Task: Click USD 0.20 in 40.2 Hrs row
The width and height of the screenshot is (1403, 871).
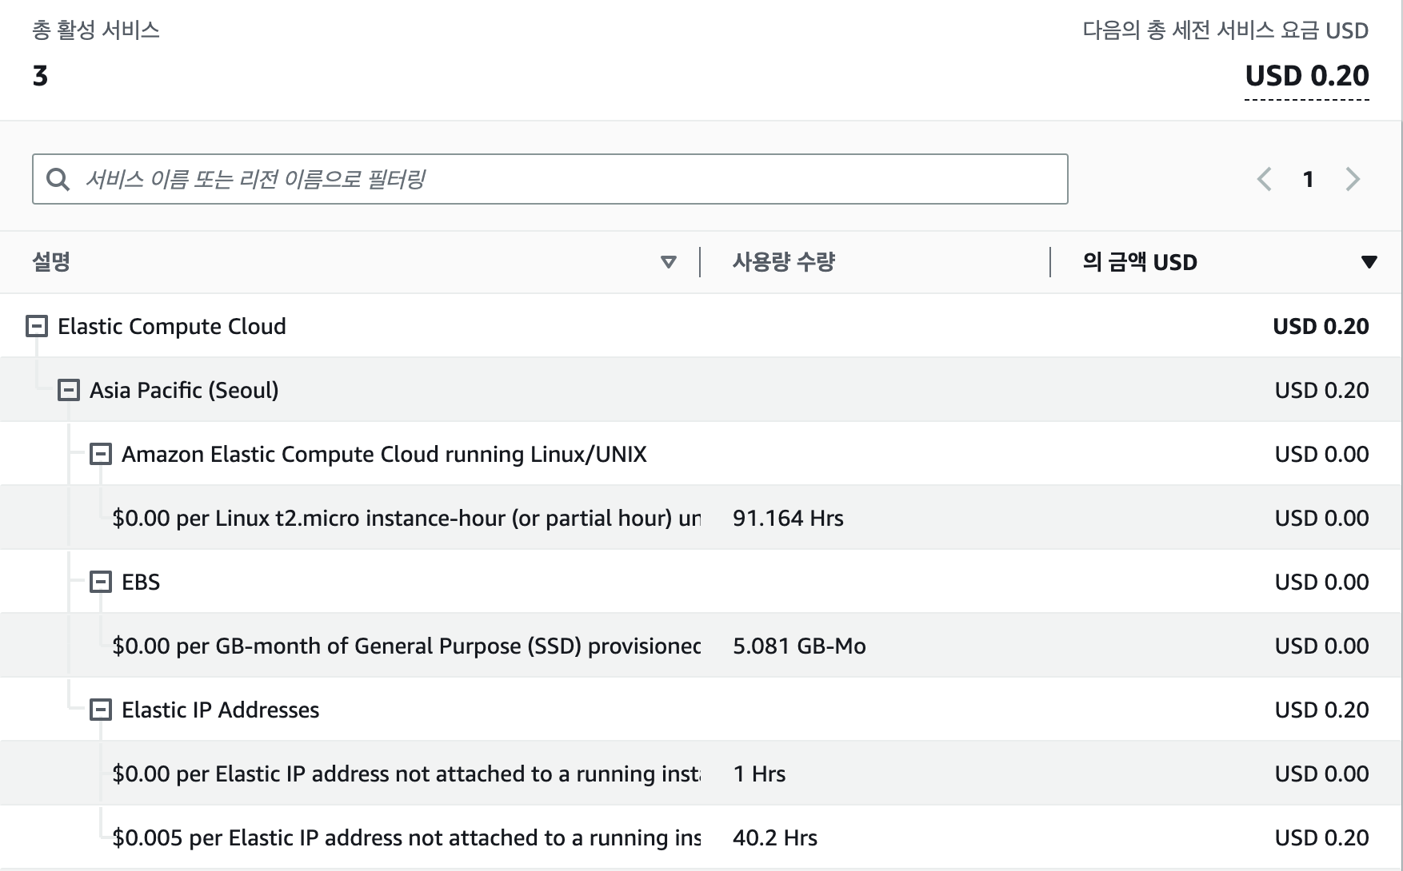Action: pos(1321,837)
